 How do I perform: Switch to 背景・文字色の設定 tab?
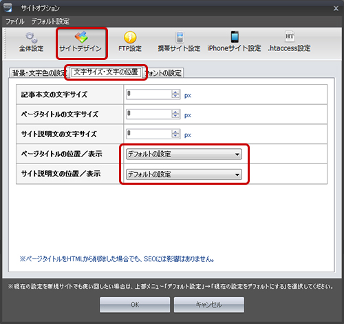[39, 73]
